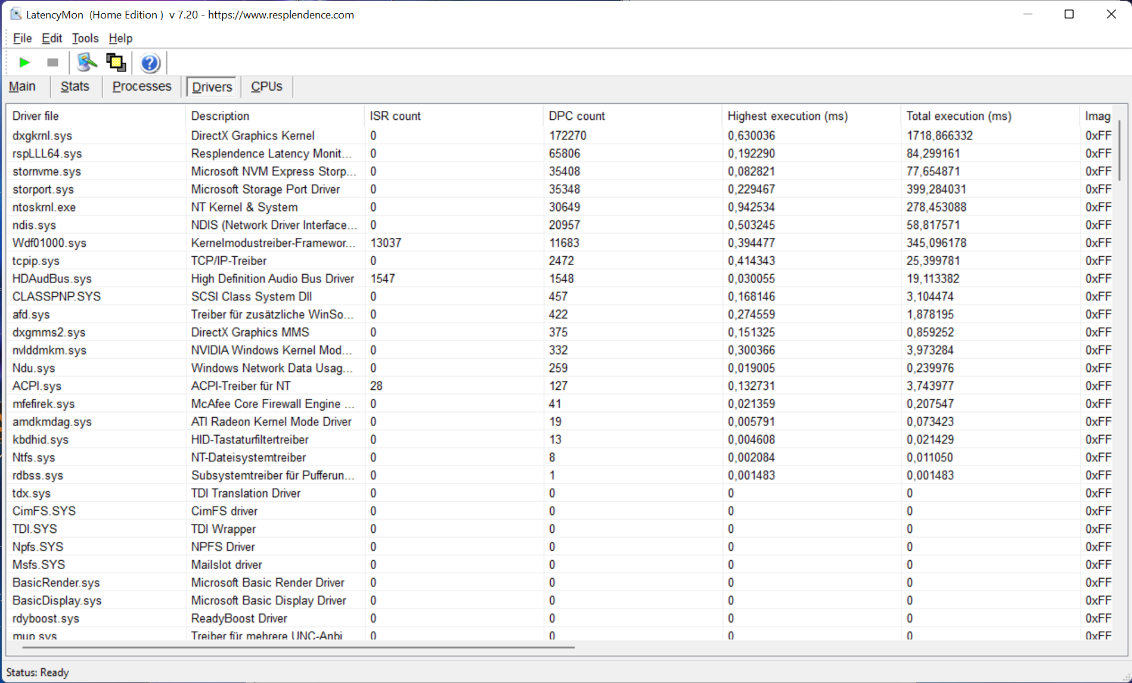Image resolution: width=1132 pixels, height=683 pixels.
Task: Start monitoring with the green play button
Action: pyautogui.click(x=24, y=63)
